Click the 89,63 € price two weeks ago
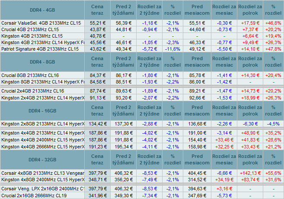284x199 pixels. pos(124,91)
